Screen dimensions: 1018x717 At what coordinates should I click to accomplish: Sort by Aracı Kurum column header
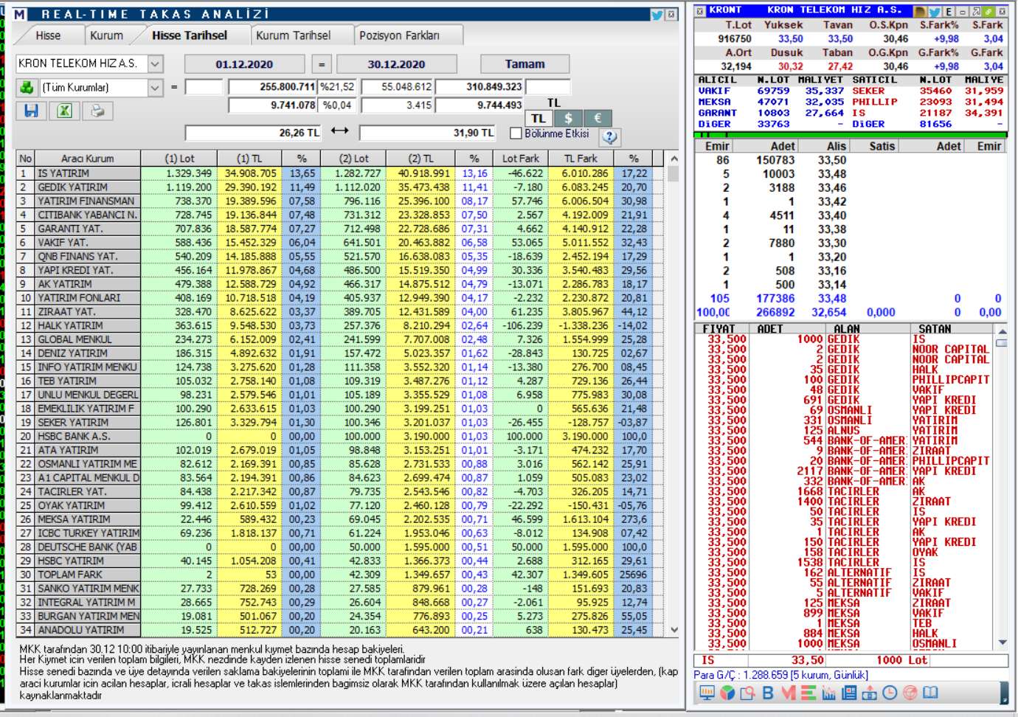pos(88,158)
